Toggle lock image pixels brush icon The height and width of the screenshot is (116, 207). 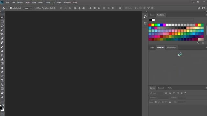tap(159, 102)
